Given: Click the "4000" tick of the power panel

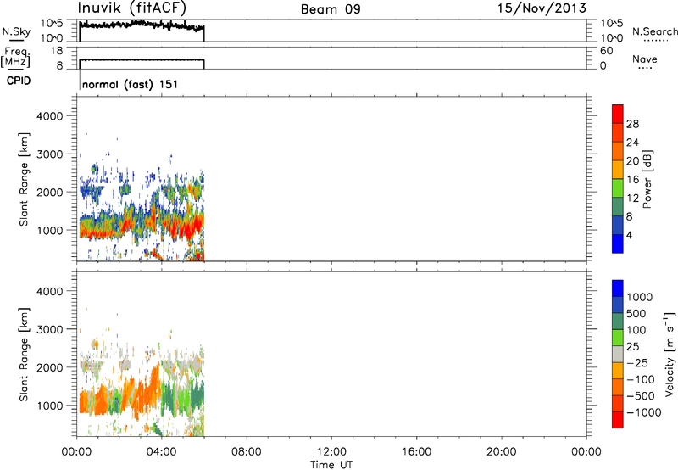Looking at the screenshot, I should (x=50, y=116).
